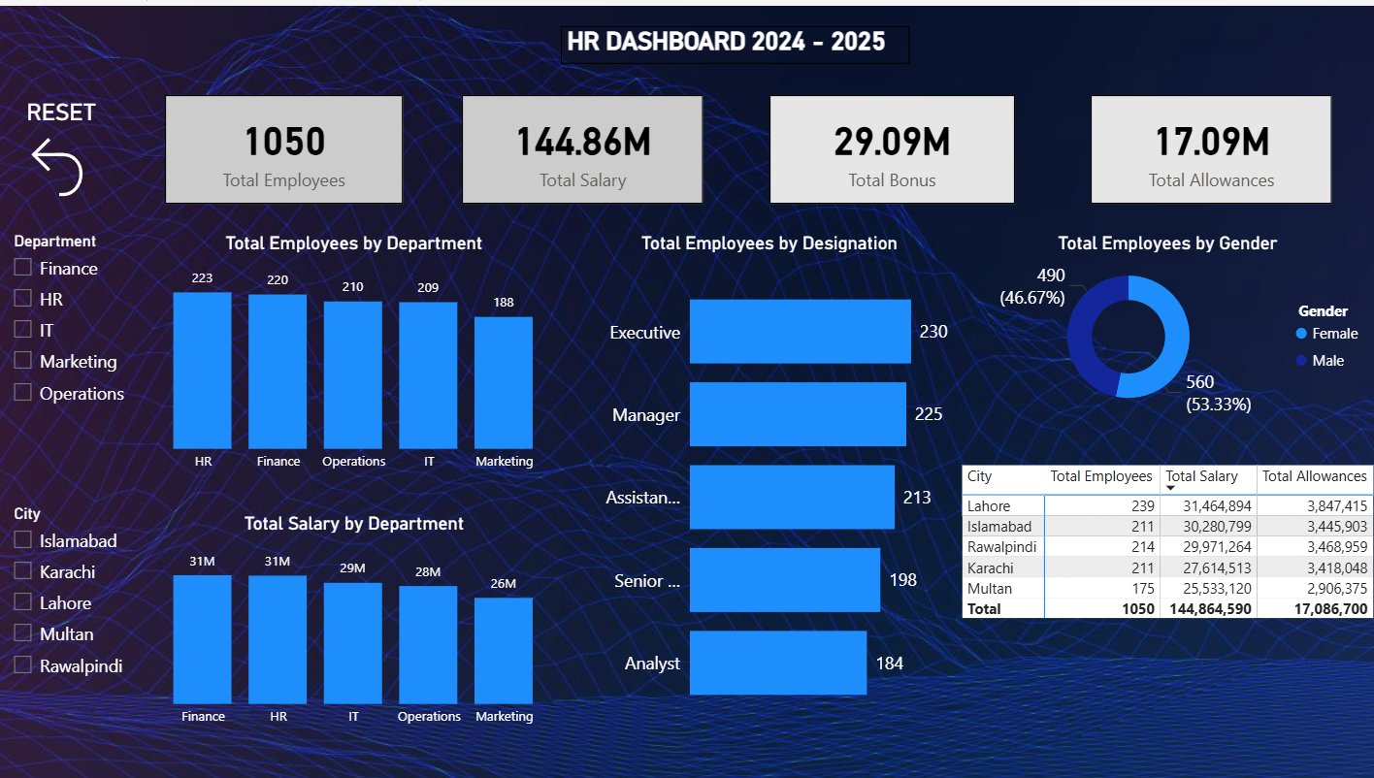The image size is (1374, 778).
Task: Select the Analyst bar in Designation chart
Action: click(x=778, y=663)
